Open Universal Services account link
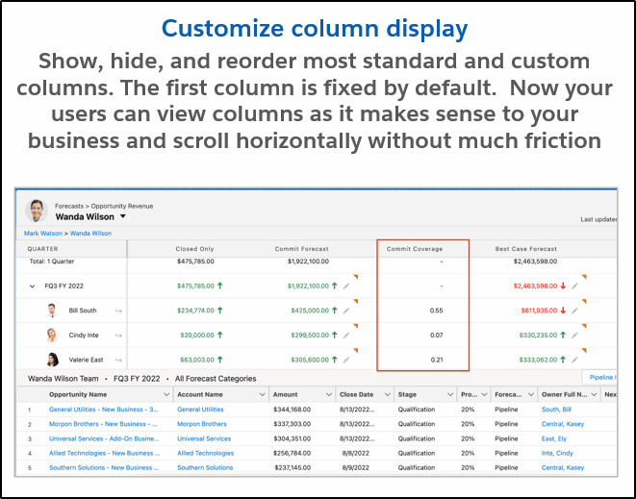Image resolution: width=636 pixels, height=499 pixels. (204, 438)
